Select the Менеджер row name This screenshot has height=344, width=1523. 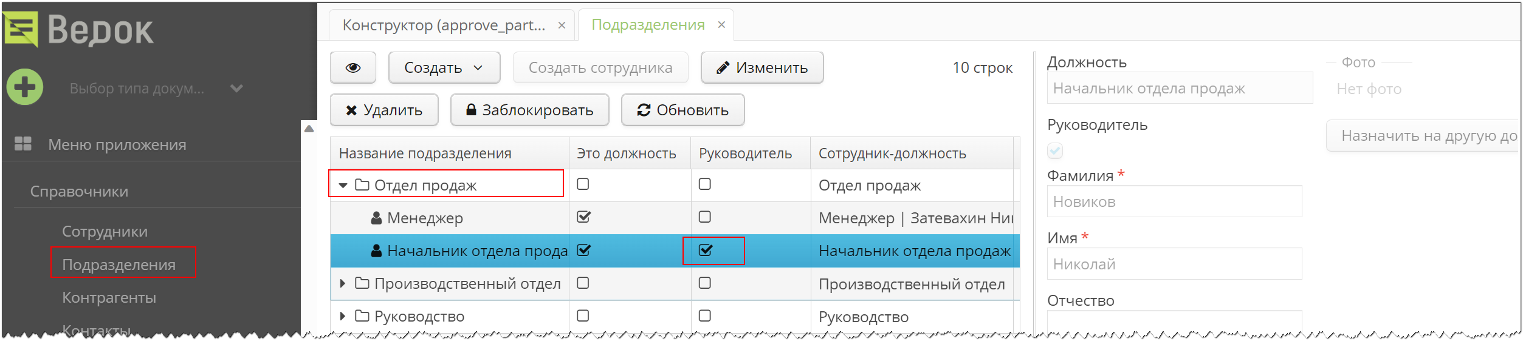coord(425,218)
